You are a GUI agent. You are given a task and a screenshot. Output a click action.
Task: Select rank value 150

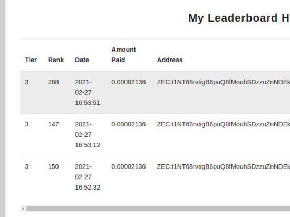tap(53, 166)
